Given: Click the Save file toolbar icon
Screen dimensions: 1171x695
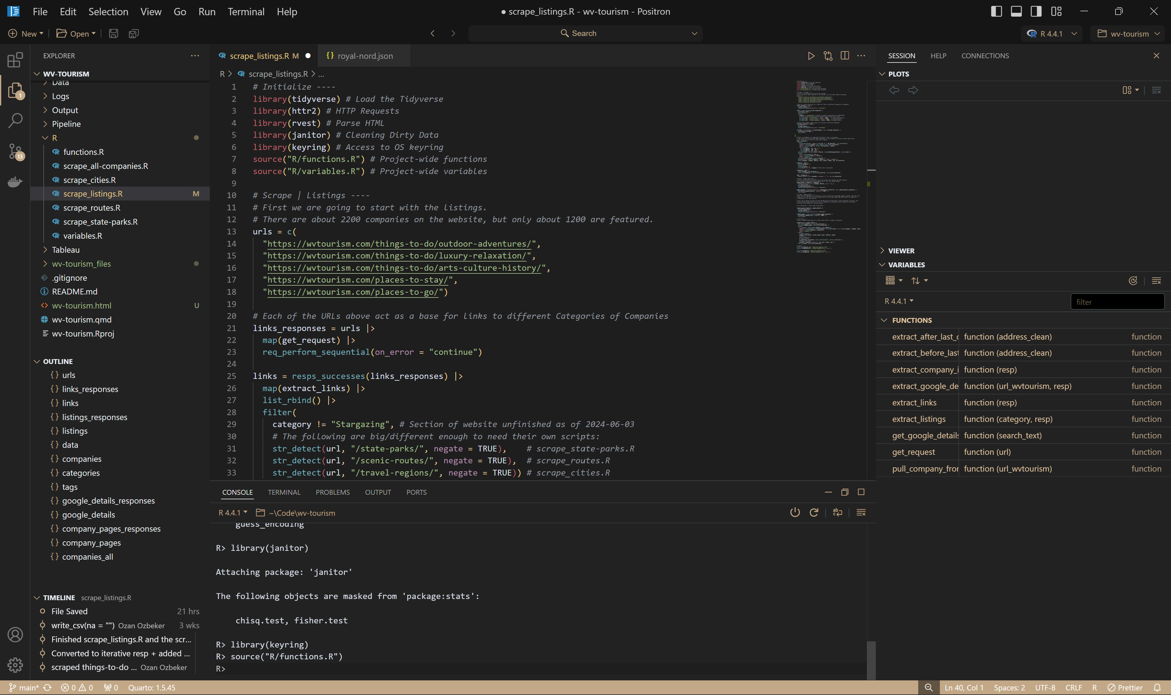Looking at the screenshot, I should click(113, 33).
